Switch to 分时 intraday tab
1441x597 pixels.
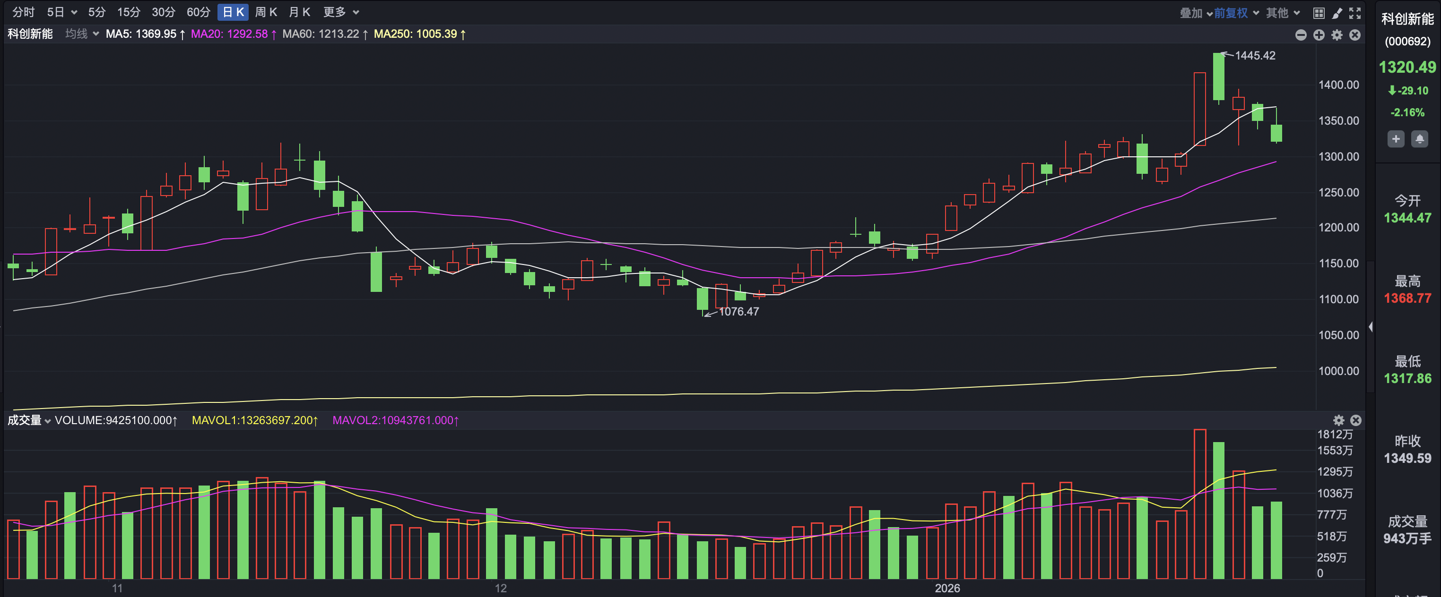click(23, 12)
